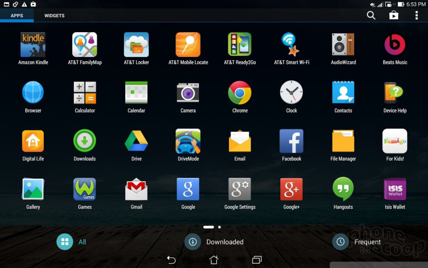Launch AT&T FamilyMap

[x=85, y=44]
